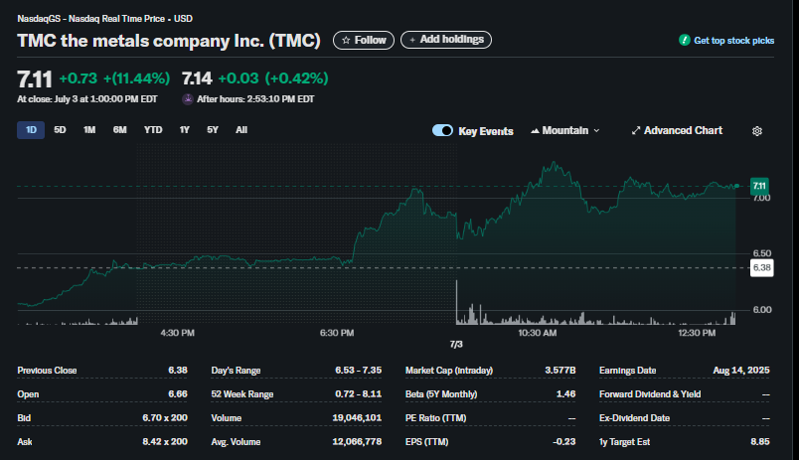The image size is (799, 460).
Task: Click the Beta (5Y Monthly) label
Action: pyautogui.click(x=441, y=394)
